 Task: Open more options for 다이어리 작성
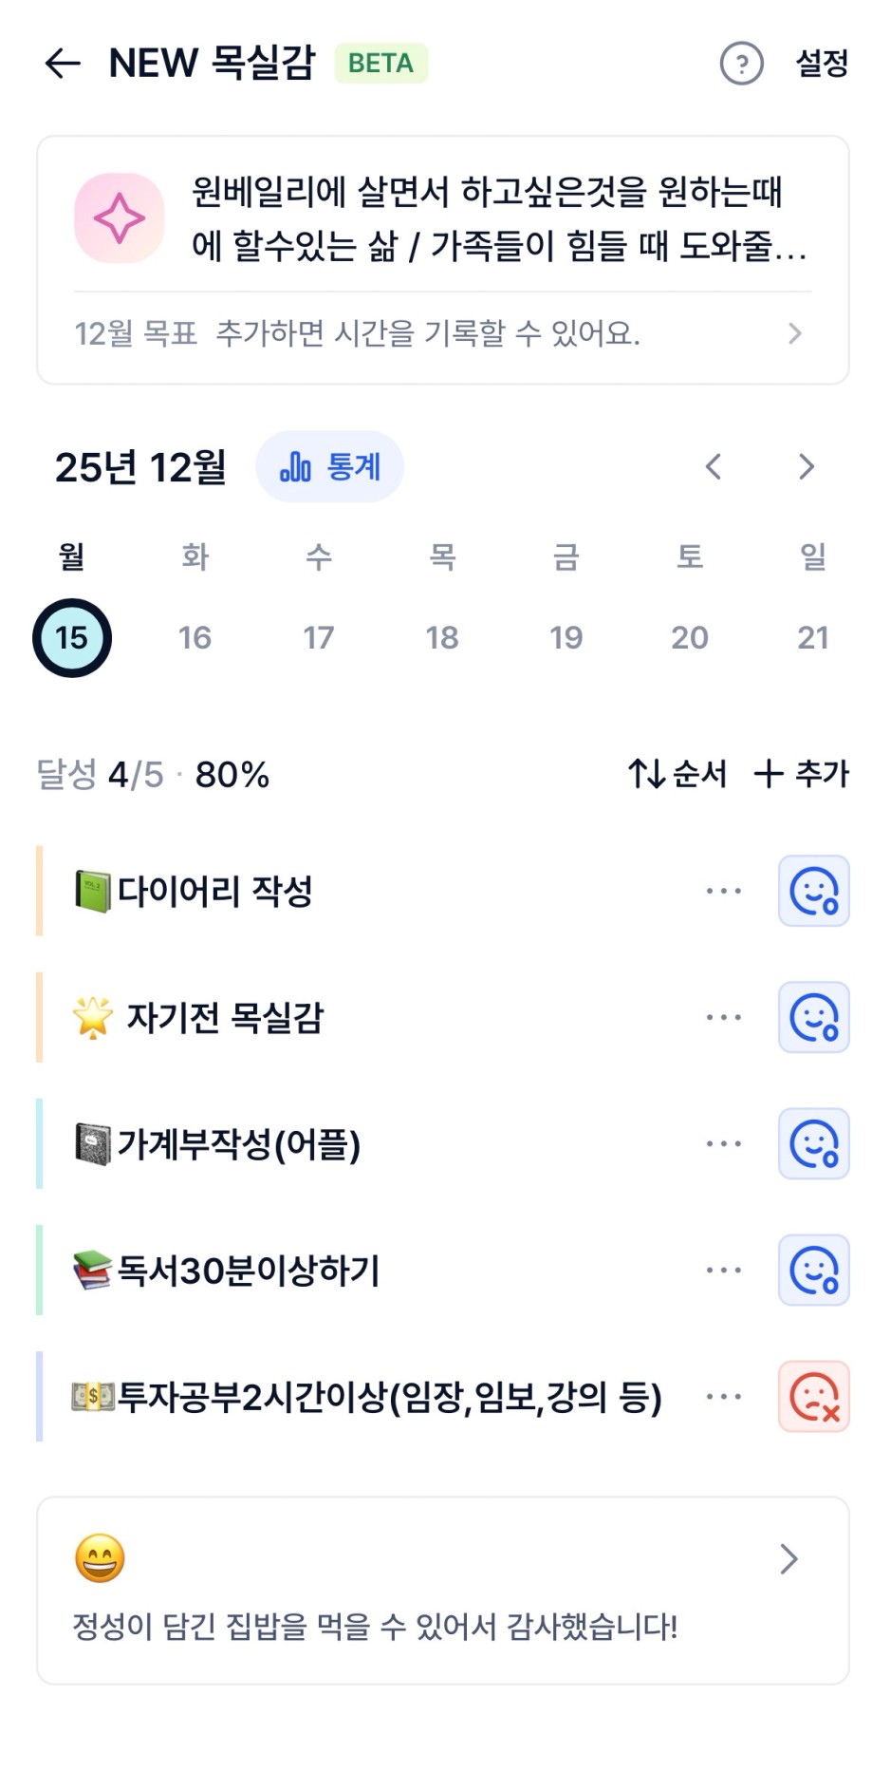724,891
